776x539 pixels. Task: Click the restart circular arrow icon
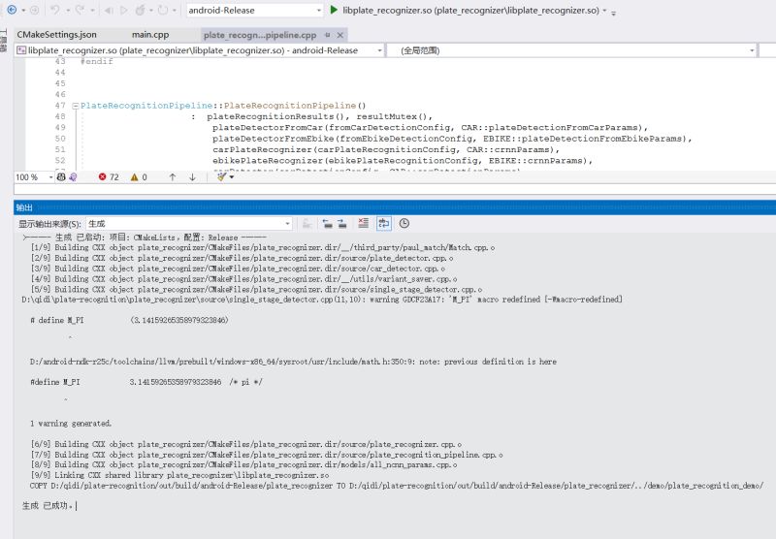coord(162,10)
